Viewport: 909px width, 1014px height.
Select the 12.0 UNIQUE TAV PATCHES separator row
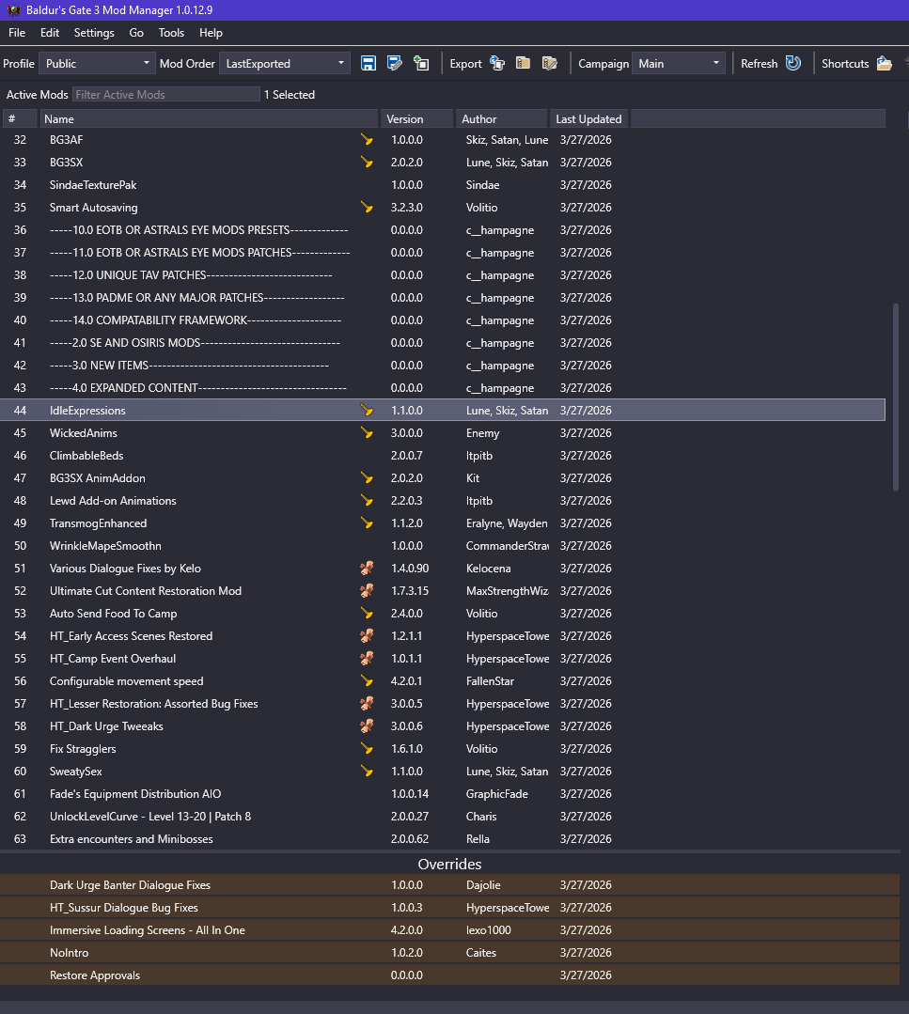tap(443, 275)
